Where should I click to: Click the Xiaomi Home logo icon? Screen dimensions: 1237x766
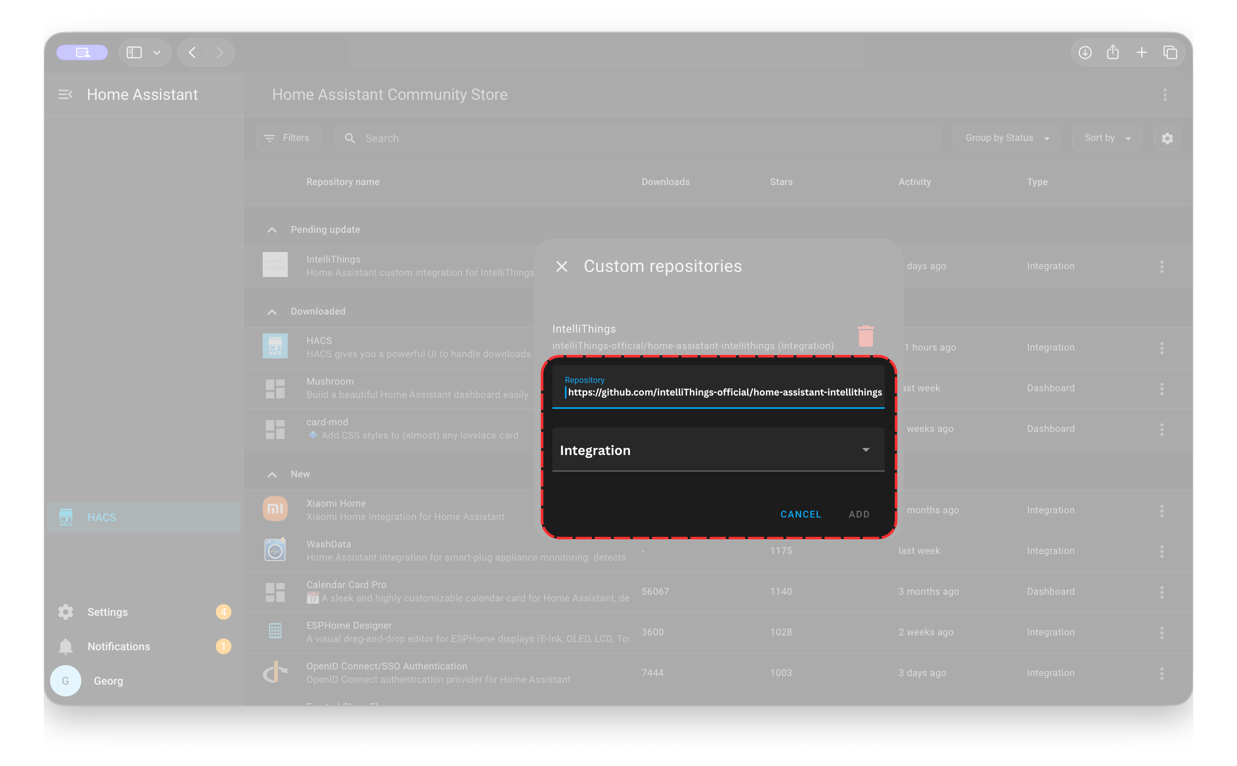point(275,509)
